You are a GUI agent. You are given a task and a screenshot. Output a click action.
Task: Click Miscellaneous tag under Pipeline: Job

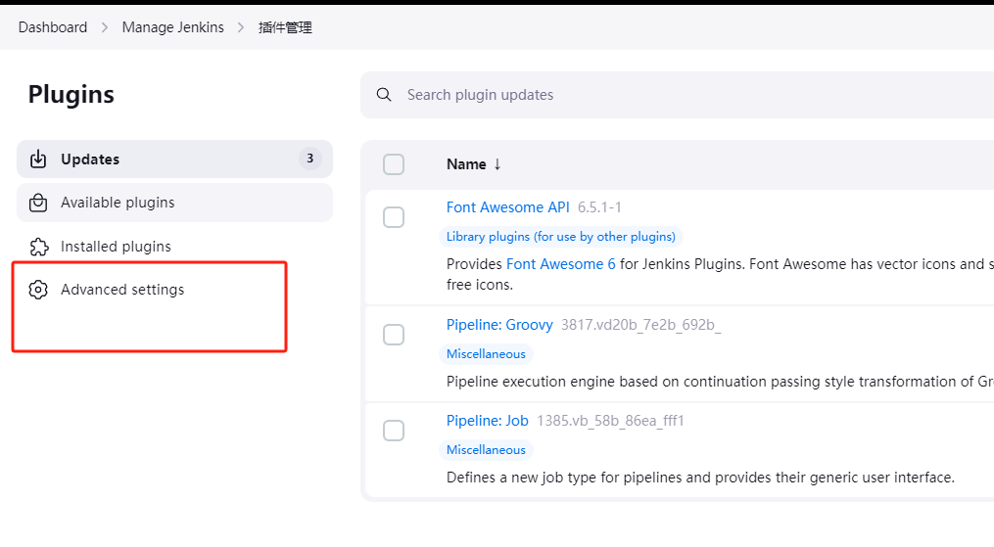pos(486,450)
